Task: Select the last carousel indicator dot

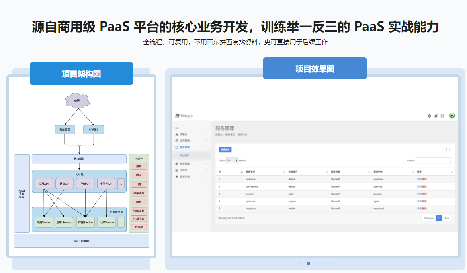Action: (x=334, y=263)
